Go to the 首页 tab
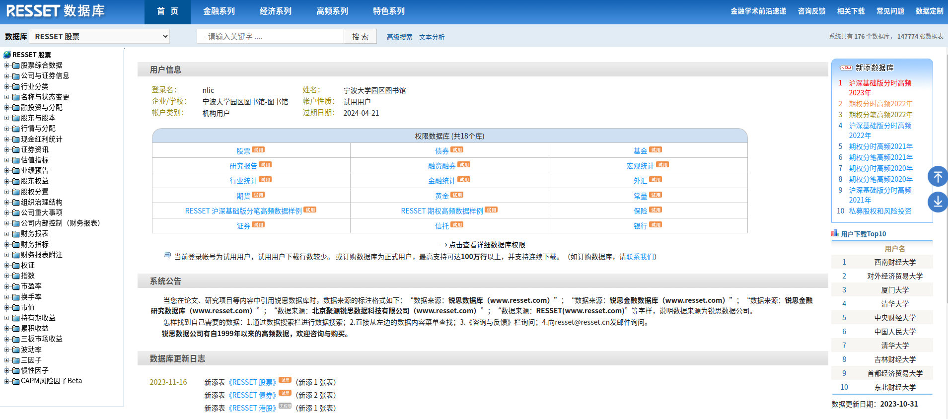The height and width of the screenshot is (419, 948). pyautogui.click(x=167, y=11)
